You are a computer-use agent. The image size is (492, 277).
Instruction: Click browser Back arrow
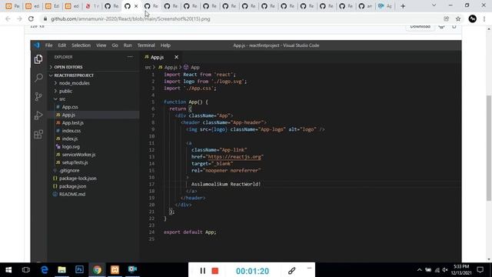click(8, 18)
